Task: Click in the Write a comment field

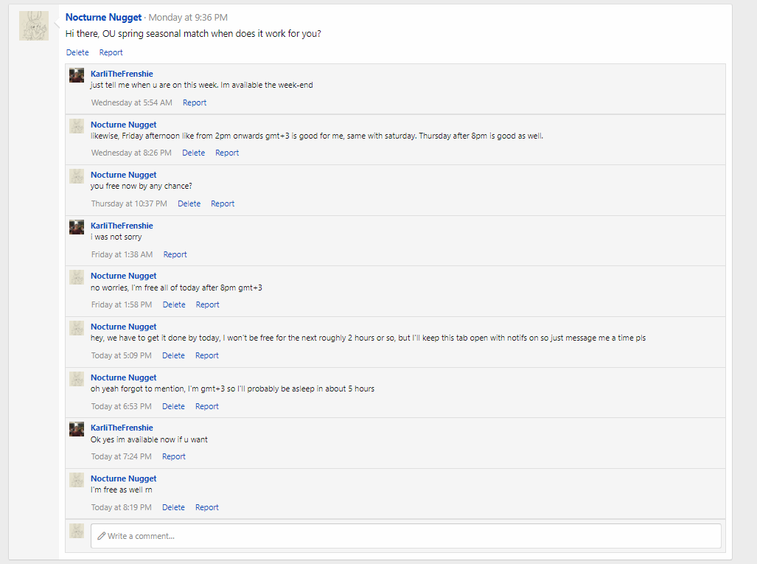Action: 405,536
